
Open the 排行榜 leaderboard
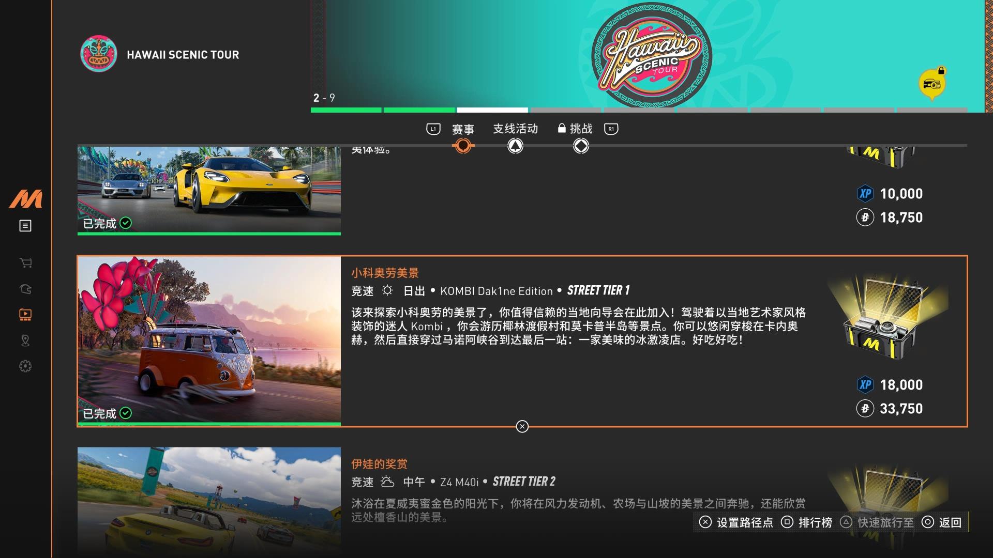(x=806, y=522)
